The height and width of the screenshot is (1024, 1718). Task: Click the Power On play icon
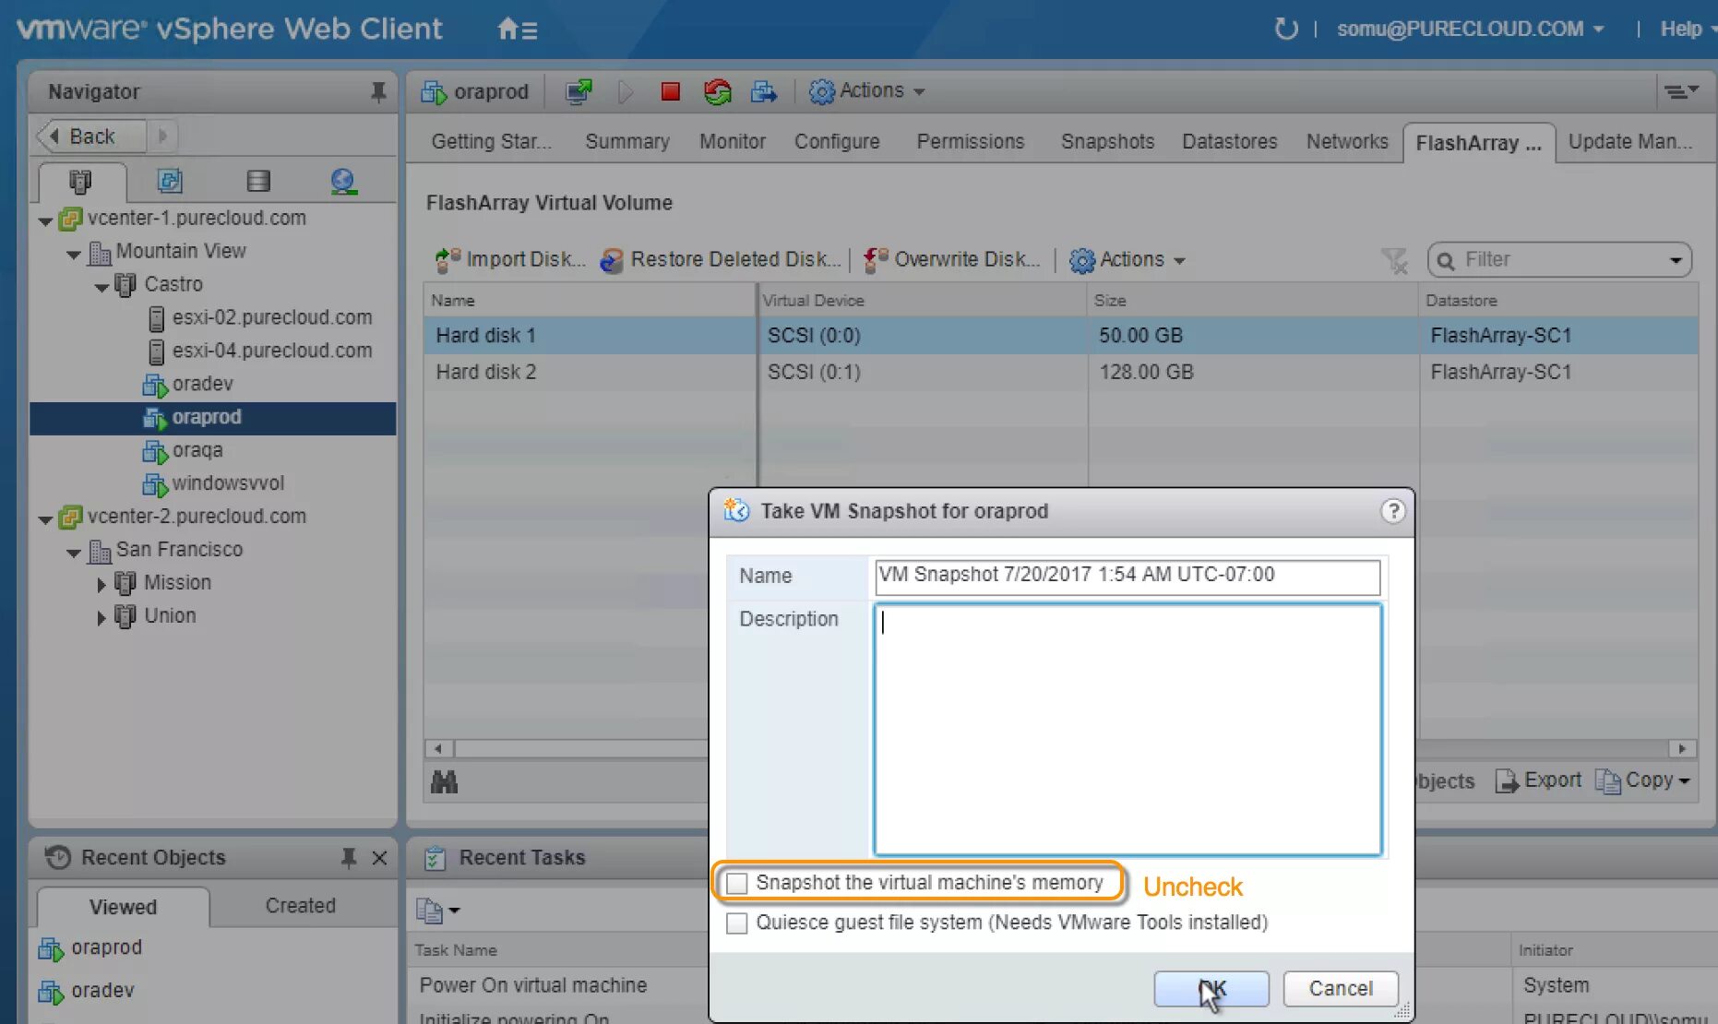[626, 91]
